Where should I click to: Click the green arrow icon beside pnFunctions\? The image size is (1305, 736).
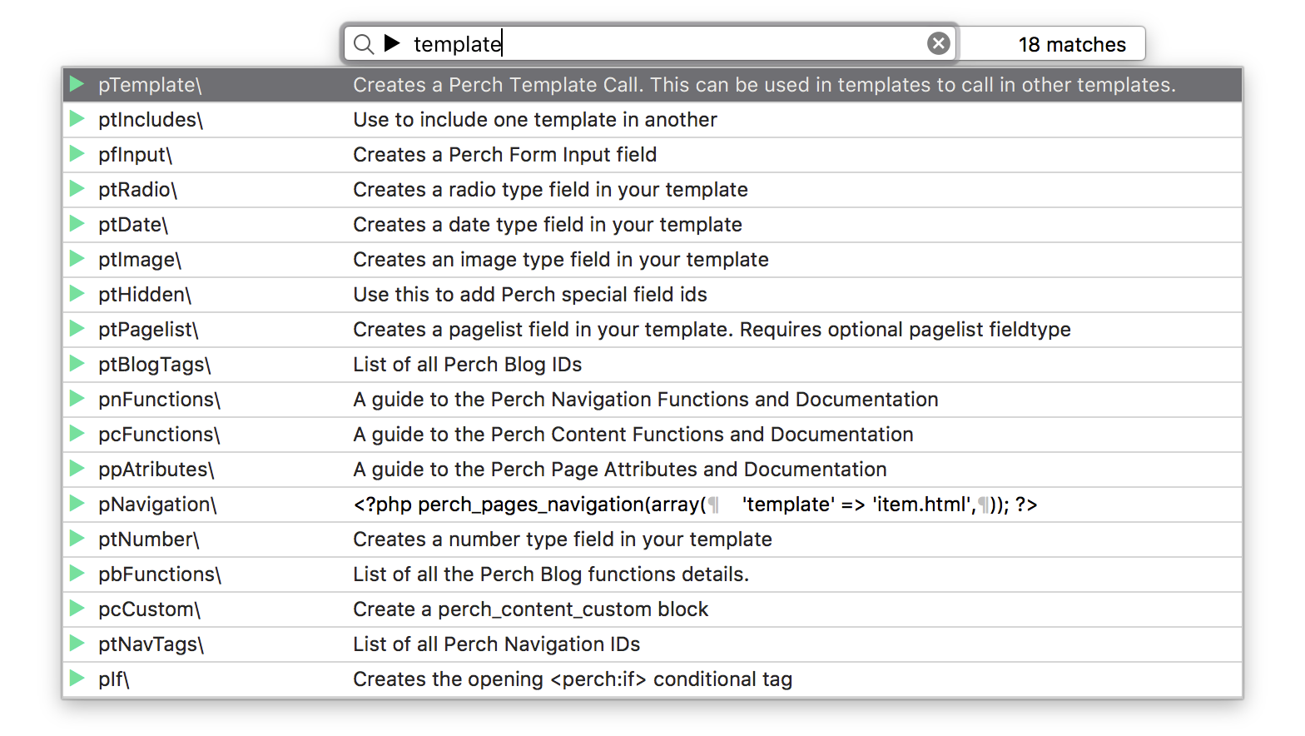tap(77, 399)
